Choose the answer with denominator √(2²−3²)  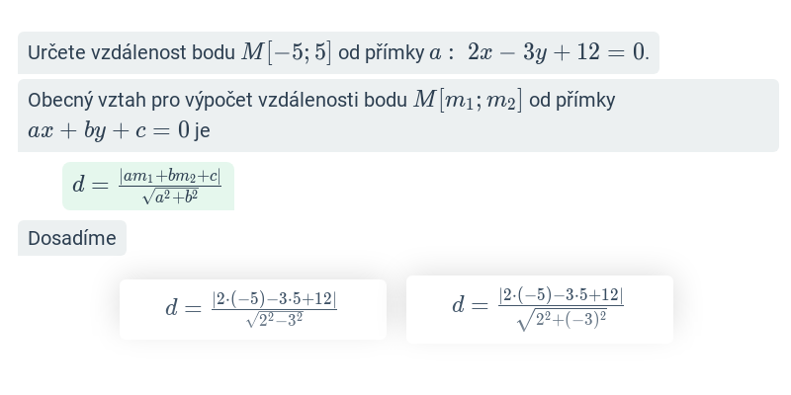pyautogui.click(x=253, y=309)
